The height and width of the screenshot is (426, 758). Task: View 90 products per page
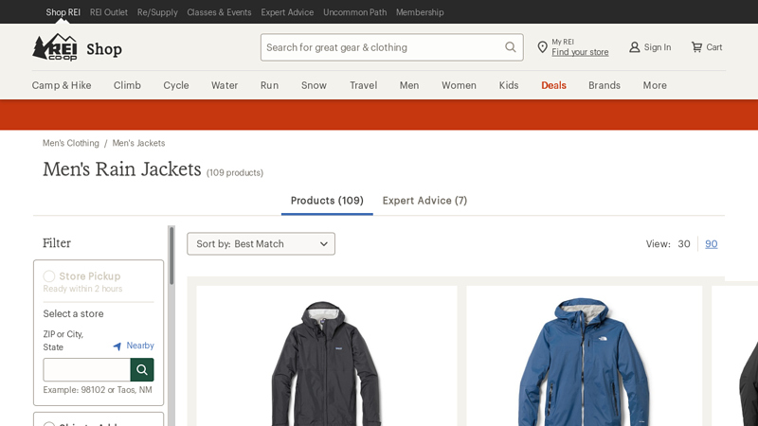pos(712,244)
